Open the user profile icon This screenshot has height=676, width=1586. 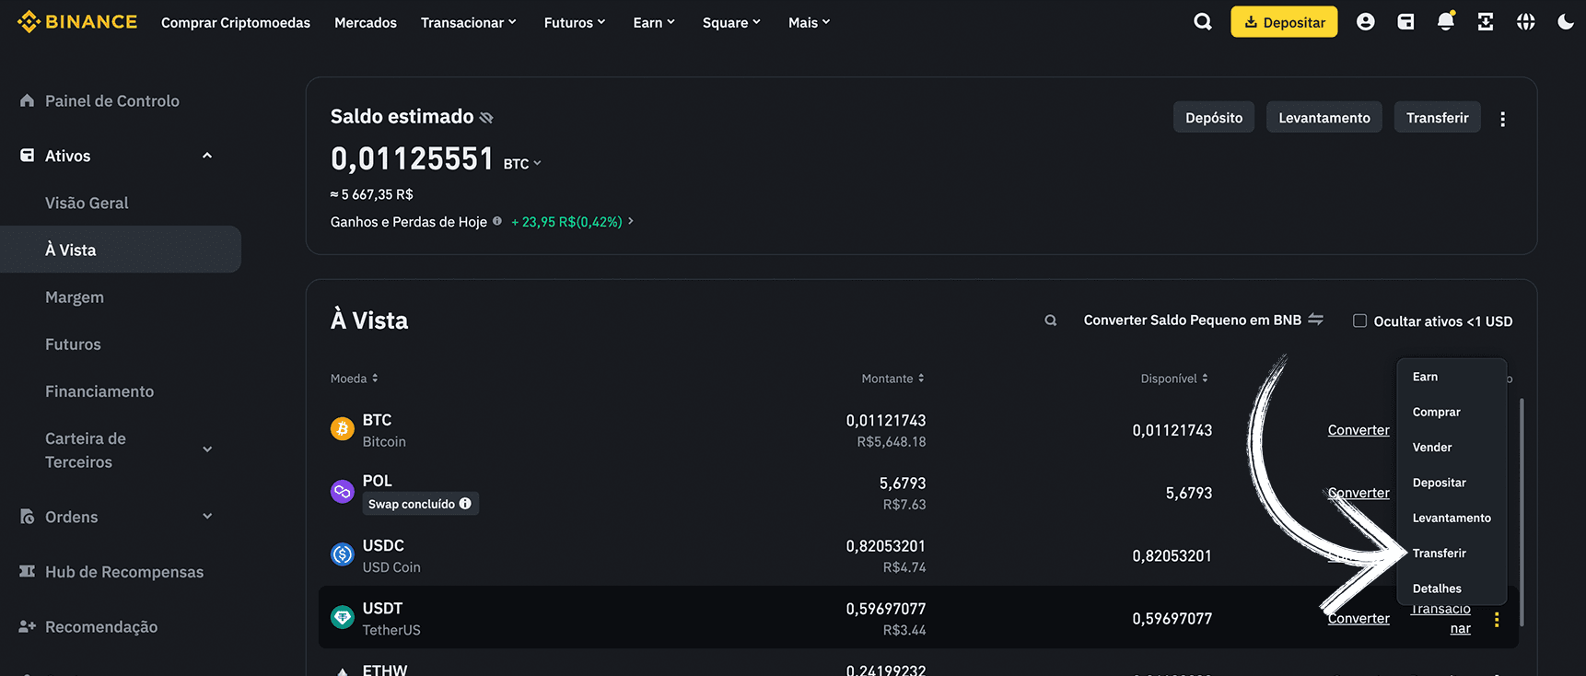click(x=1366, y=22)
